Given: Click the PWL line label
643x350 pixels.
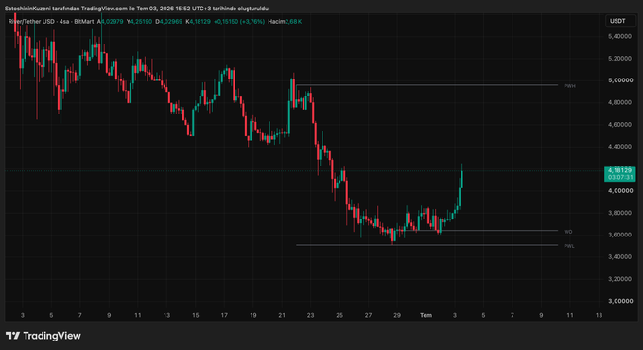Looking at the screenshot, I should (569, 246).
